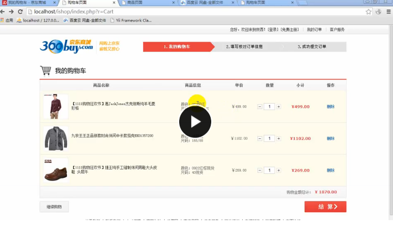
Task: Click the globe extension icon in toolbar
Action: (x=378, y=12)
